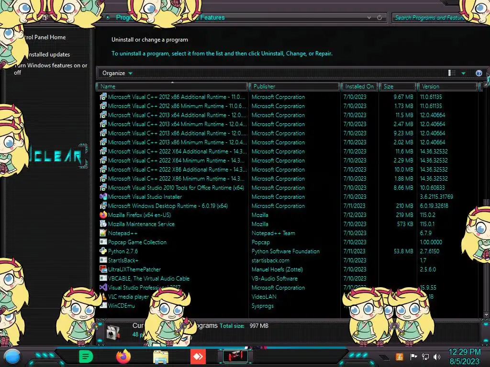Sort by Installed On column header
The image size is (490, 367).
pyautogui.click(x=359, y=86)
